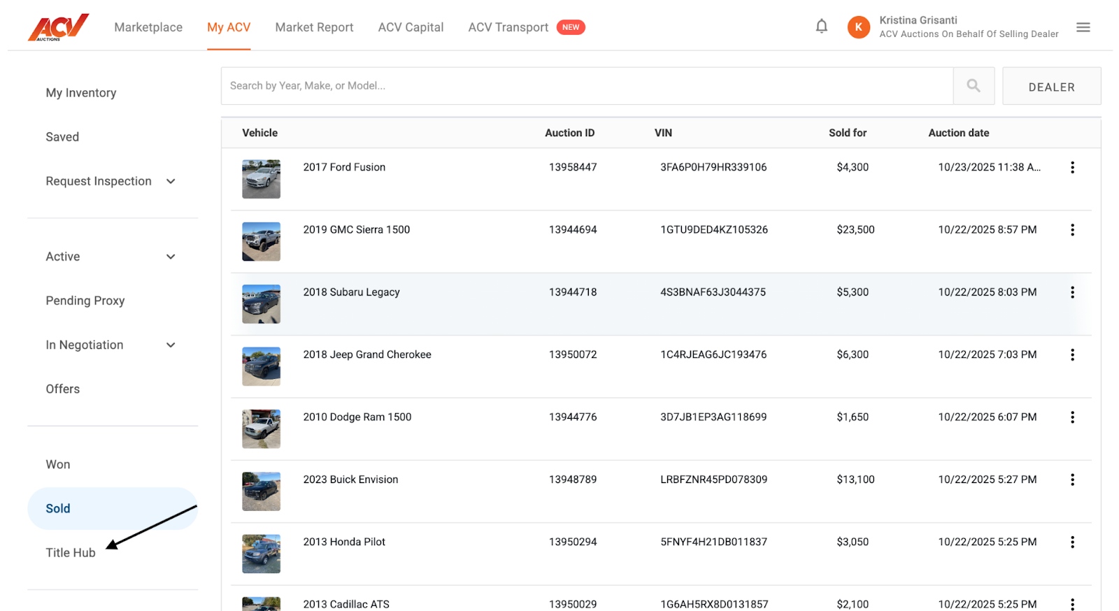Click the orange K user avatar
The width and height of the screenshot is (1119, 611).
point(859,27)
